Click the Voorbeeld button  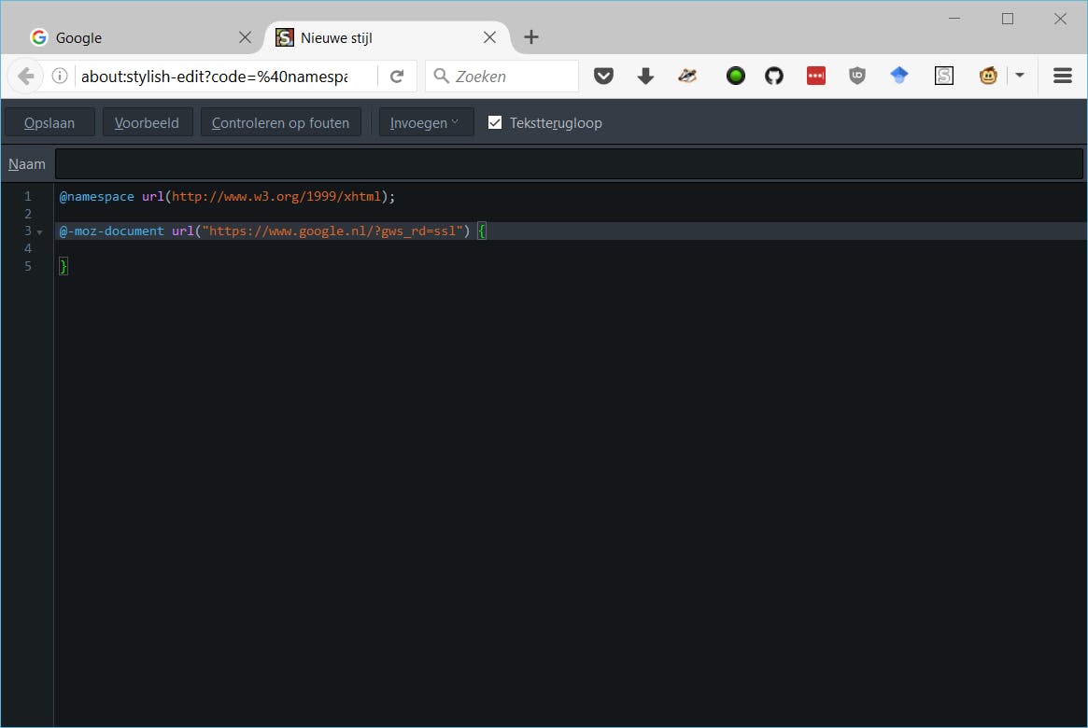pos(147,122)
